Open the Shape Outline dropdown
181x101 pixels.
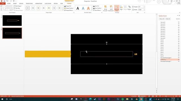point(69,8)
